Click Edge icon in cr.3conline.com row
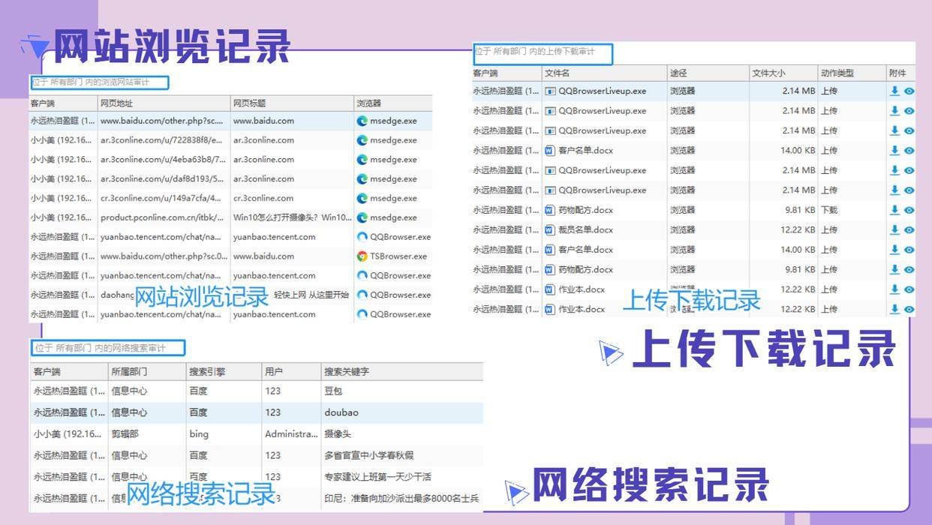Image resolution: width=932 pixels, height=525 pixels. pyautogui.click(x=362, y=198)
